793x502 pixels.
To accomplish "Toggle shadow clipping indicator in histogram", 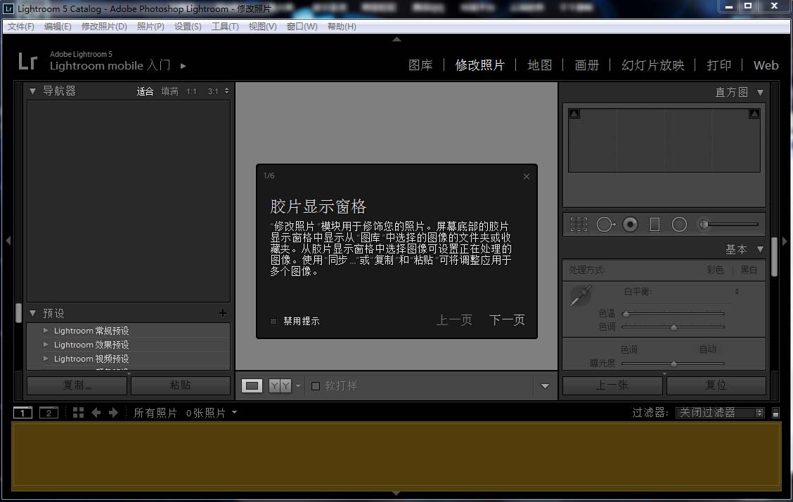I will click(574, 114).
